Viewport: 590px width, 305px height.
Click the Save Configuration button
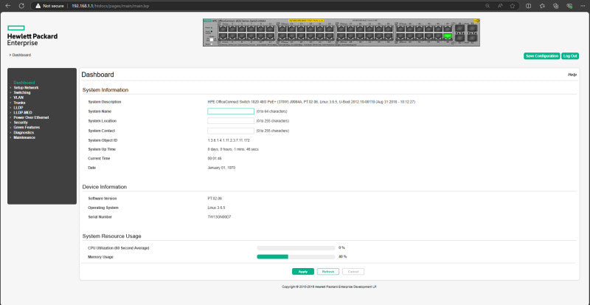(x=542, y=56)
